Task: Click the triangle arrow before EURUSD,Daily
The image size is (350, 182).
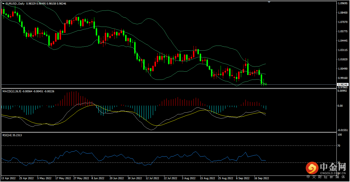Action: pyautogui.click(x=3, y=3)
